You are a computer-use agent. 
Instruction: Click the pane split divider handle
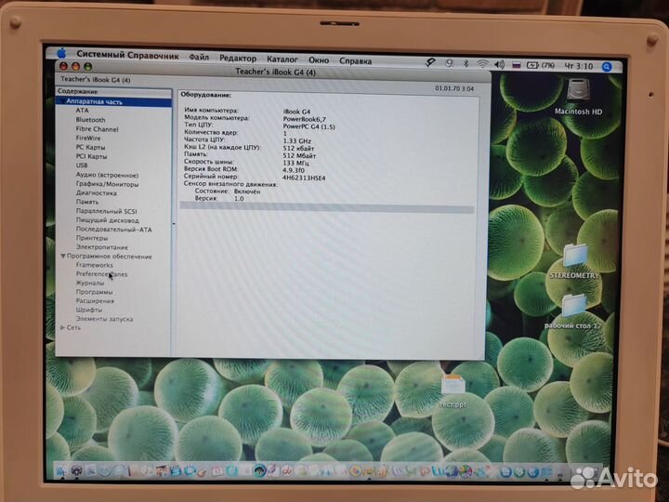[174, 224]
